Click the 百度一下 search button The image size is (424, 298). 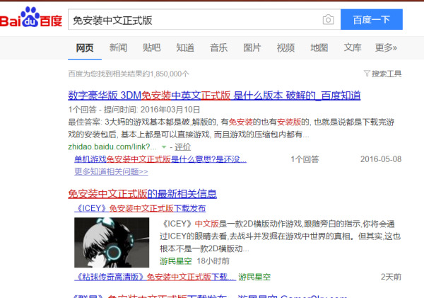[372, 20]
